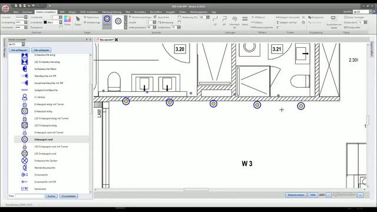
Task: Open the Linienart dropdown
Action: [26, 17]
